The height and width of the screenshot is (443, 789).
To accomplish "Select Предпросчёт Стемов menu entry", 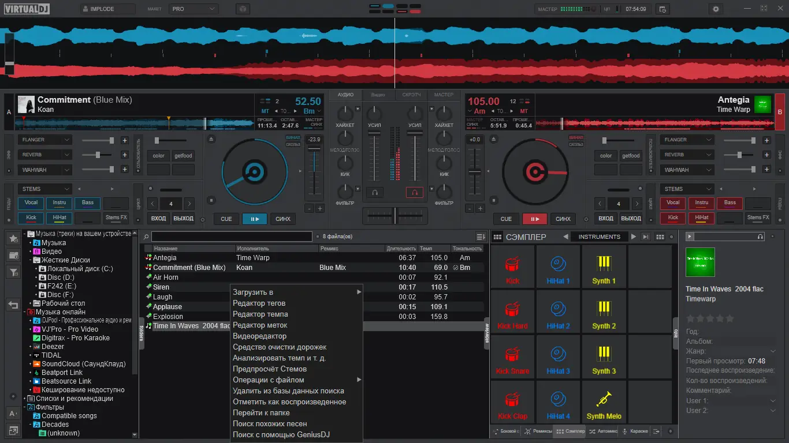I will tap(296, 369).
